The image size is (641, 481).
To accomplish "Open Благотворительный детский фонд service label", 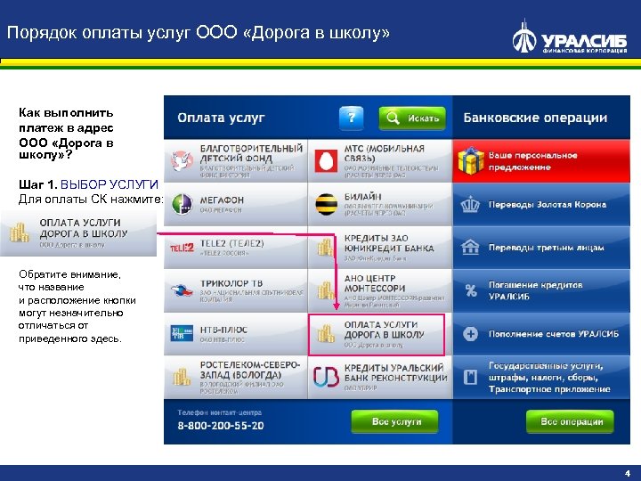I will pyautogui.click(x=251, y=153).
